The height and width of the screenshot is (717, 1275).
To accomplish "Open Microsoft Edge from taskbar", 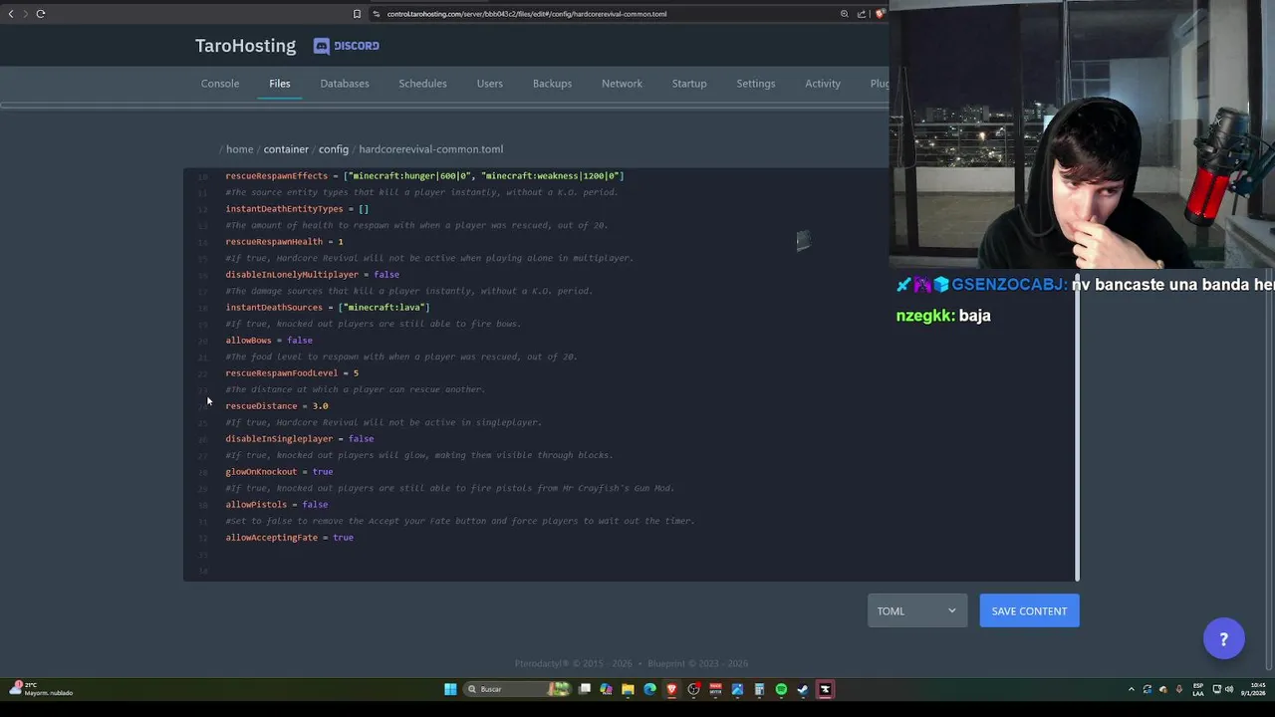I will (x=649, y=689).
